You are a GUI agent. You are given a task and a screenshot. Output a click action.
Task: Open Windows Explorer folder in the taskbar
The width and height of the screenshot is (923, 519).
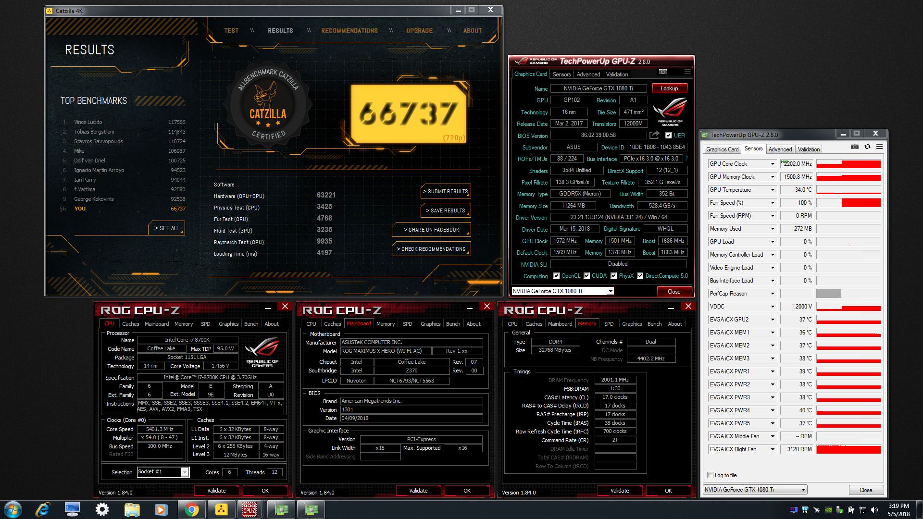coord(132,509)
